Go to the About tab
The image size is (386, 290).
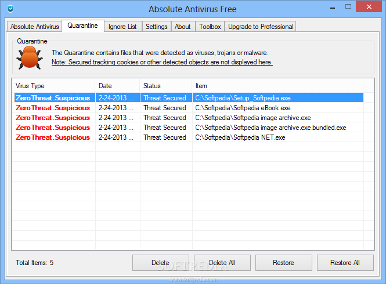coord(183,27)
